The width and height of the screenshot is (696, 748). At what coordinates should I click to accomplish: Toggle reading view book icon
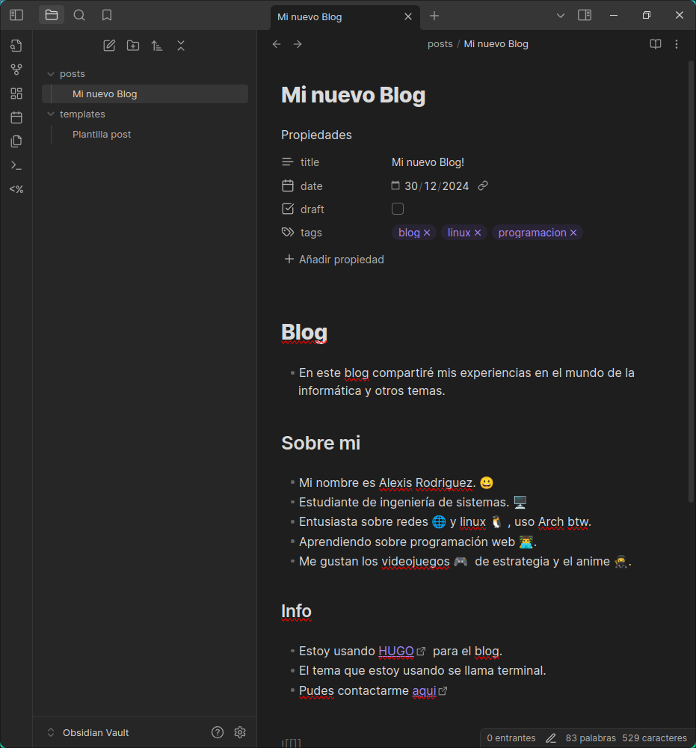[x=656, y=44]
